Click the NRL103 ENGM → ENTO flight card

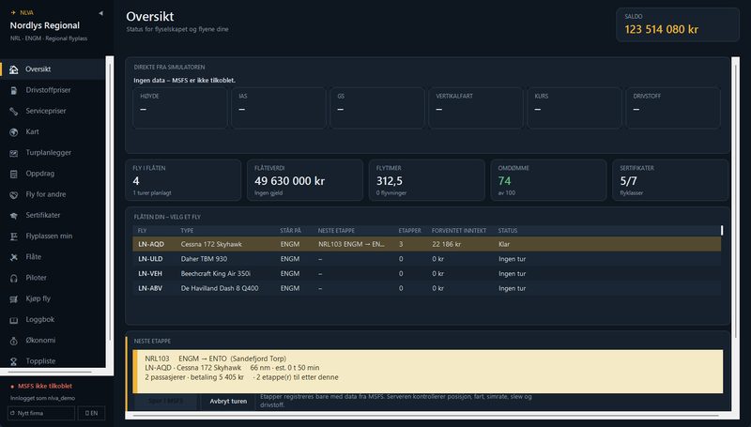427,372
